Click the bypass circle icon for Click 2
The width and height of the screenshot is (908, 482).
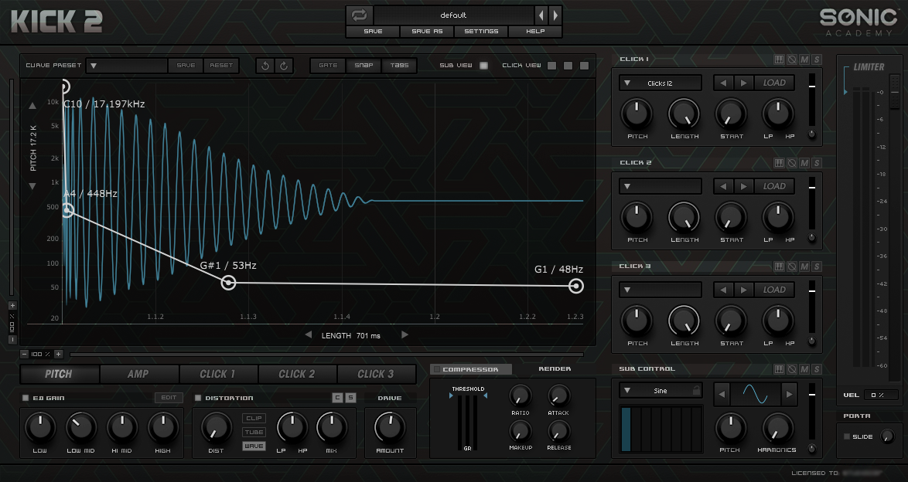(x=792, y=163)
